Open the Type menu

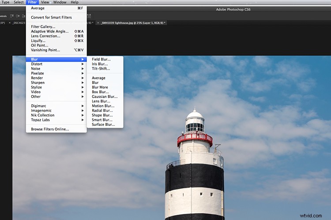pyautogui.click(x=5, y=2)
